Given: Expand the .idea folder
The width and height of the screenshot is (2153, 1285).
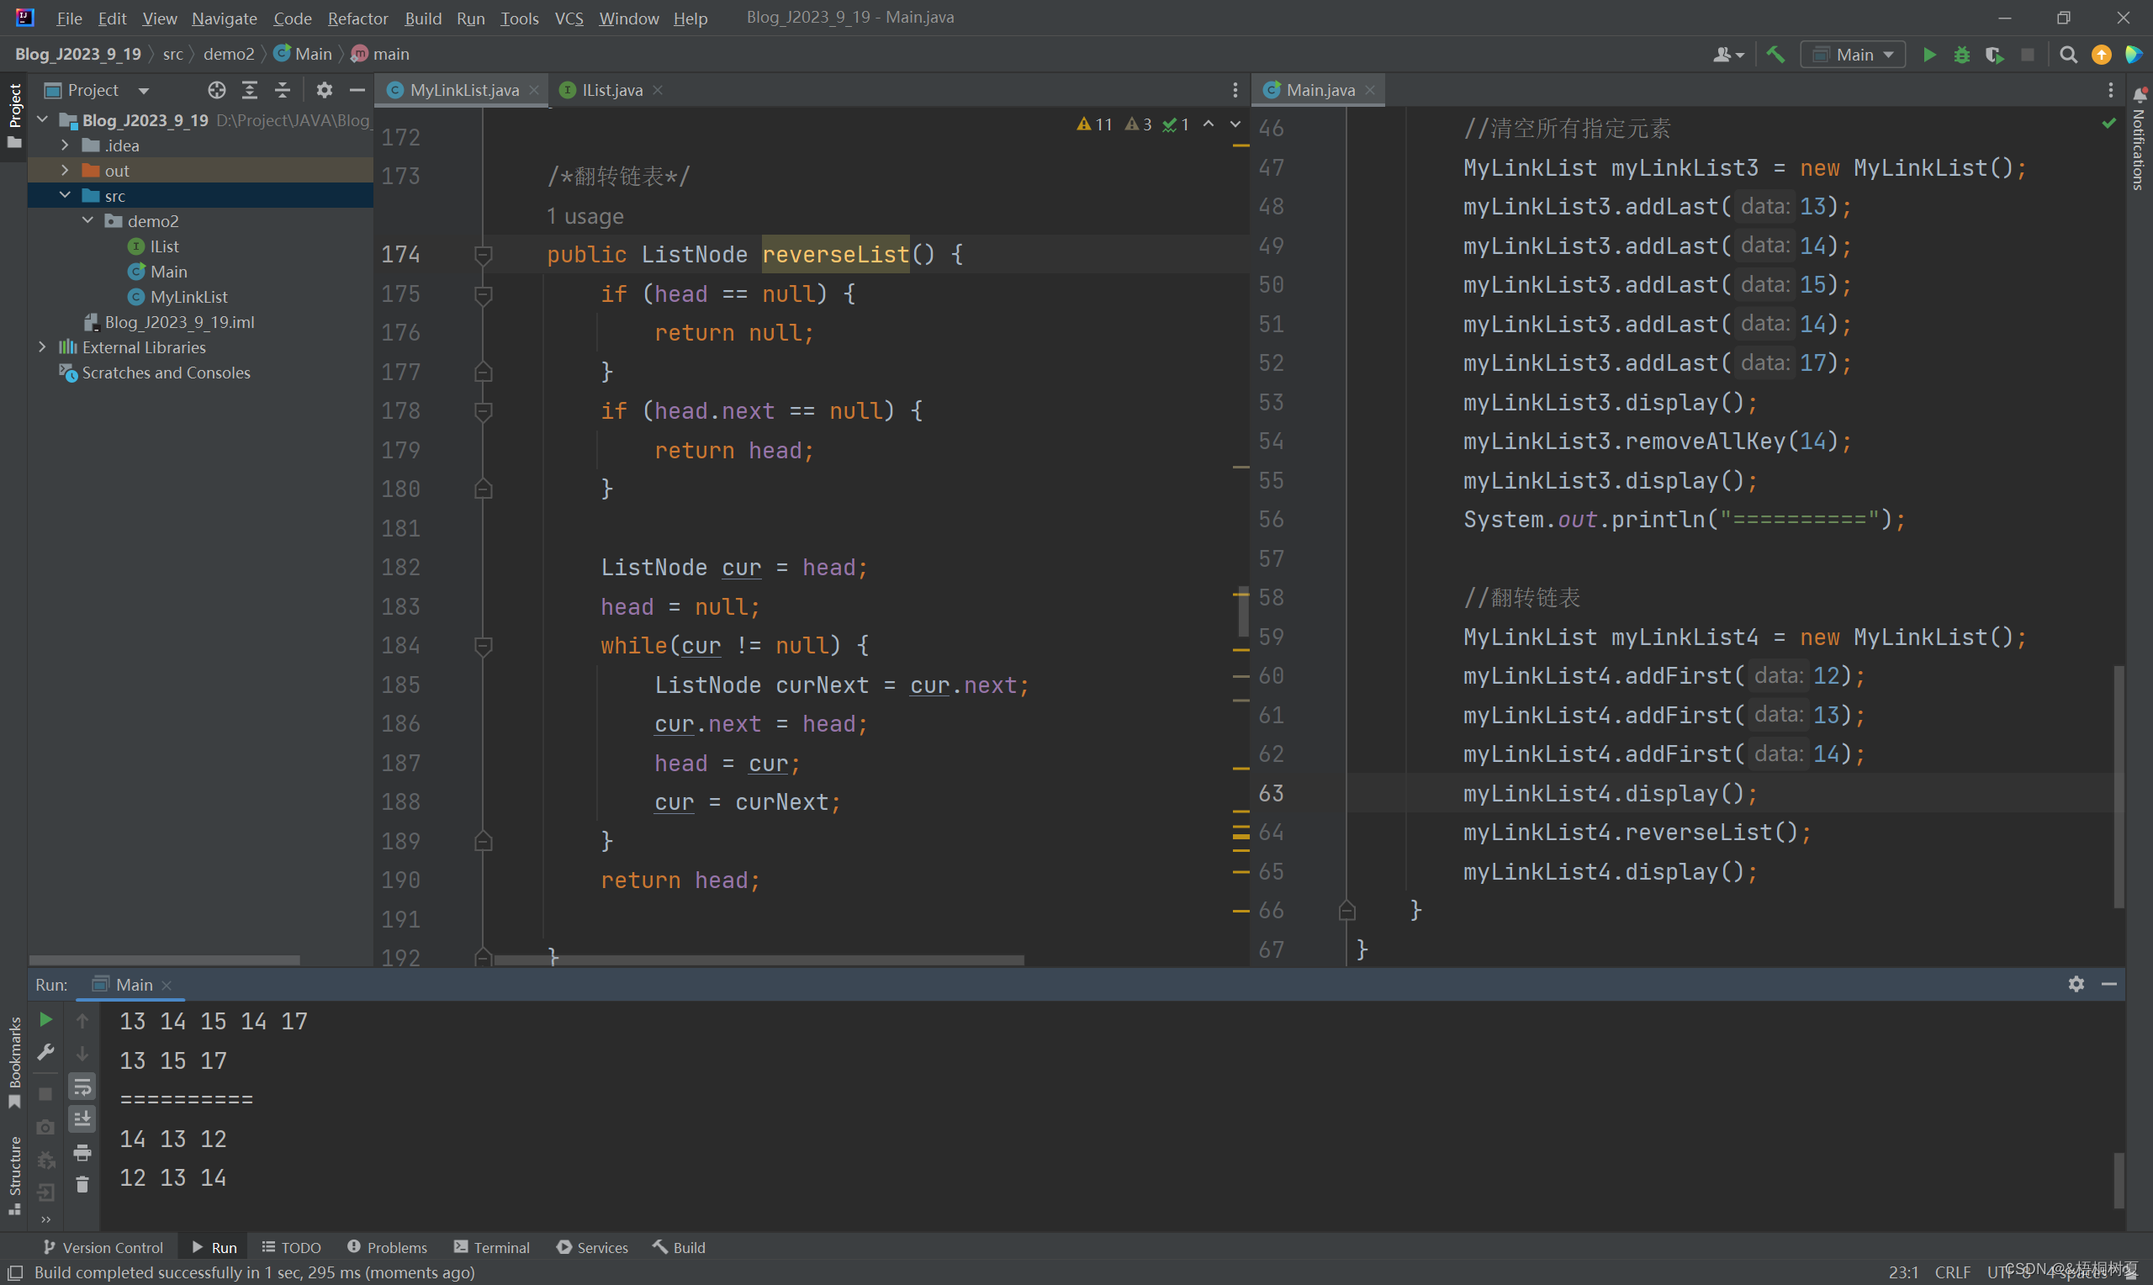Looking at the screenshot, I should (x=65, y=145).
